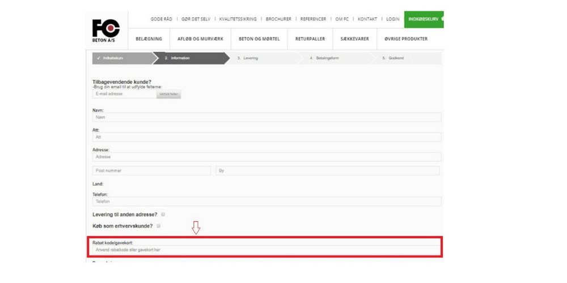567x283 pixels.
Task: Select the Returpaller menu item
Action: pos(310,39)
